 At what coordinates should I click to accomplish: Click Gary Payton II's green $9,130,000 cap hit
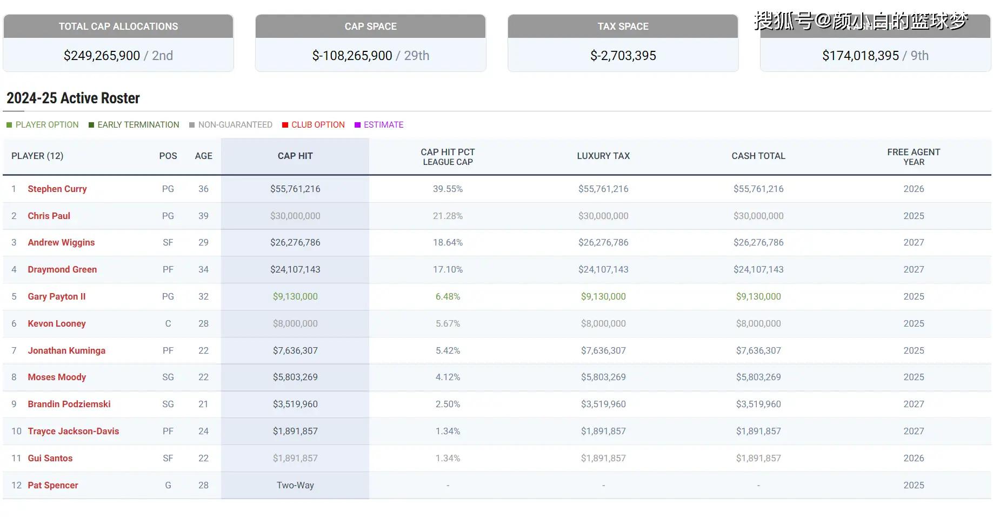(295, 296)
